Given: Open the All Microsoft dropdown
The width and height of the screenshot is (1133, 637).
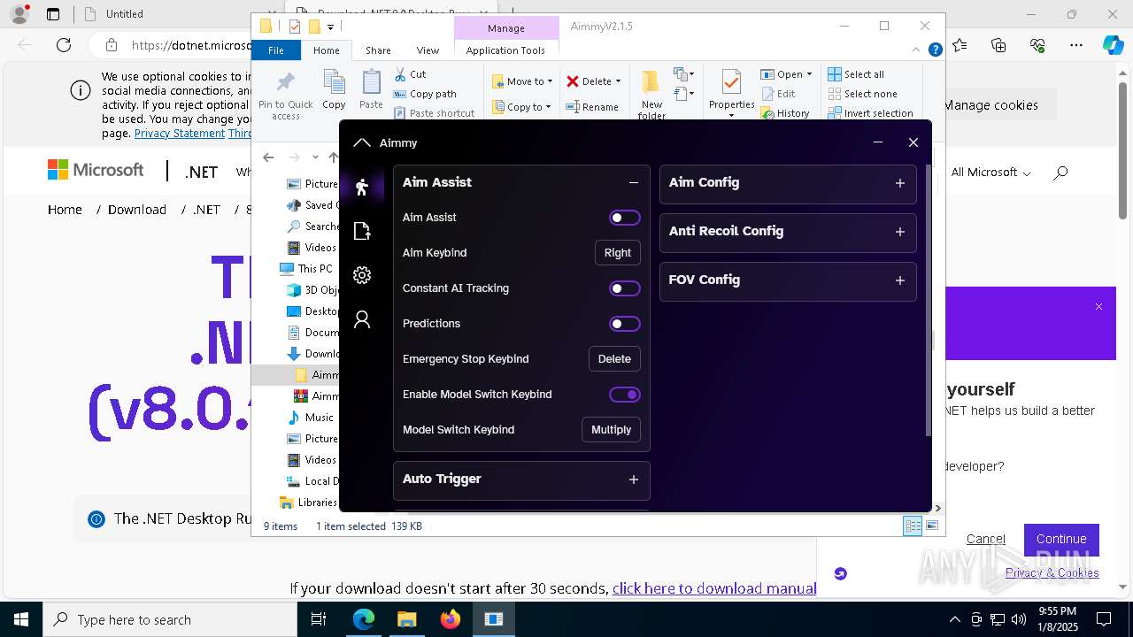Looking at the screenshot, I should pos(990,173).
